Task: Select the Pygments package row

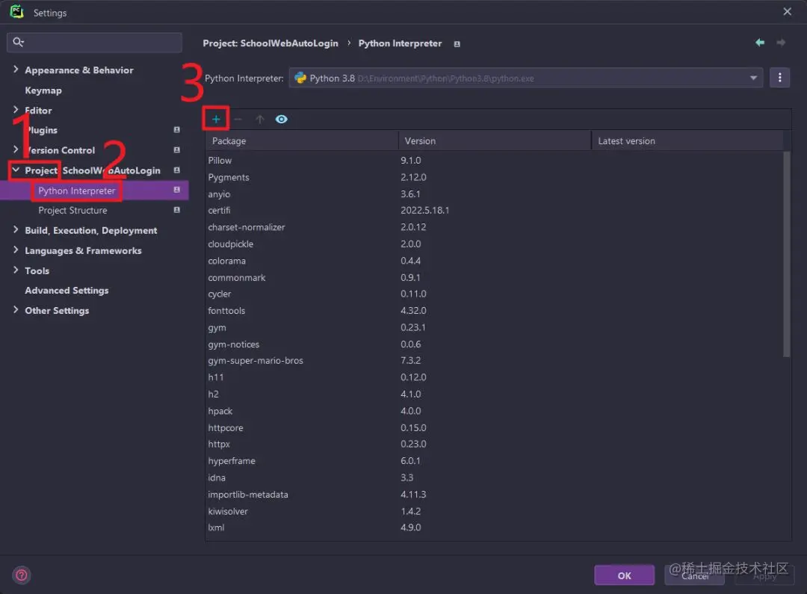Action: [x=494, y=177]
